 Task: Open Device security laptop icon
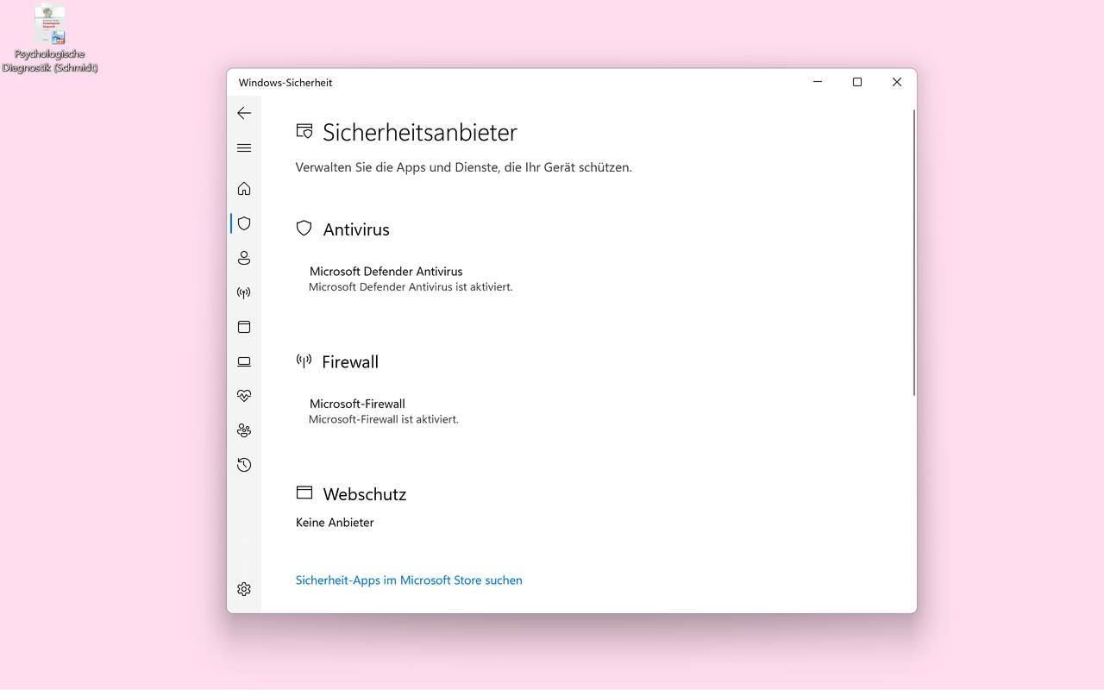click(244, 361)
